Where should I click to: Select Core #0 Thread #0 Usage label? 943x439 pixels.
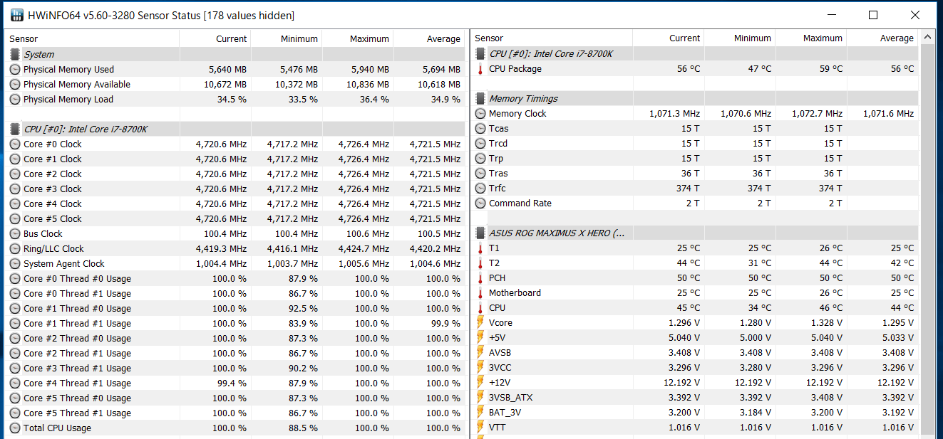[x=77, y=278]
